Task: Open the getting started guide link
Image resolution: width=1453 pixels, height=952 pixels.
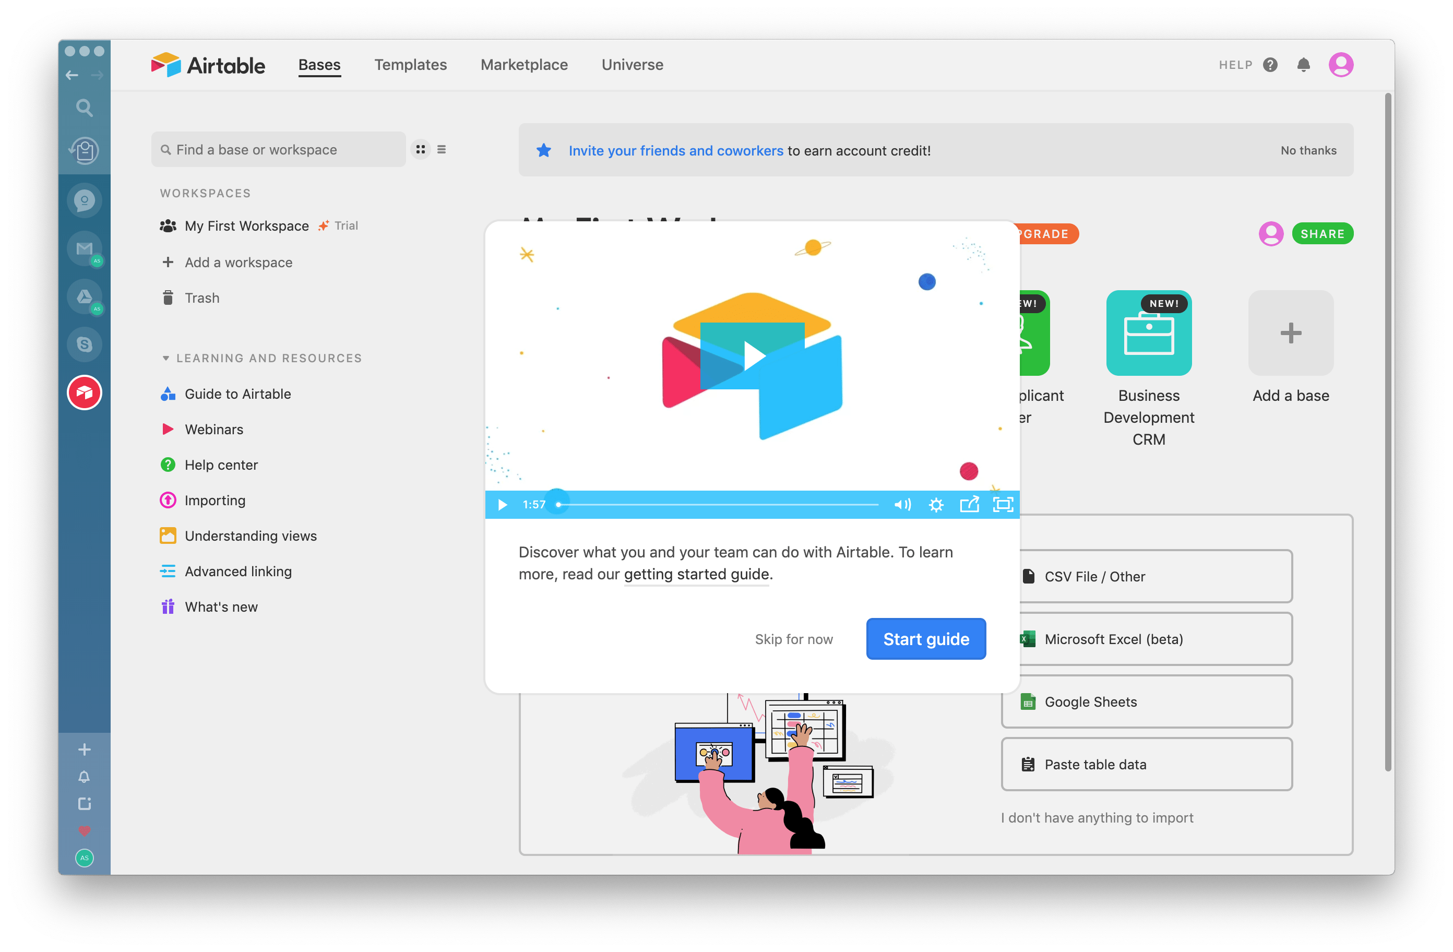Action: (696, 575)
